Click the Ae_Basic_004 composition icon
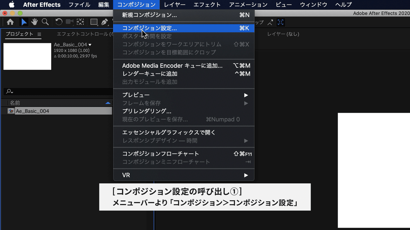This screenshot has width=410, height=230. click(11, 111)
